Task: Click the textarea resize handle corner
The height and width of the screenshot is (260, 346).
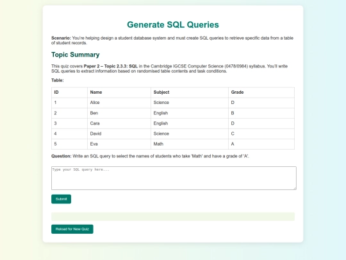Action: click(x=295, y=188)
